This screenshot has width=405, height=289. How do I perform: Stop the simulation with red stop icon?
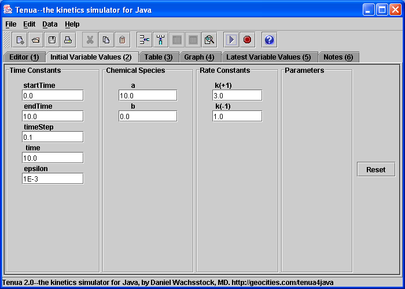click(x=248, y=40)
